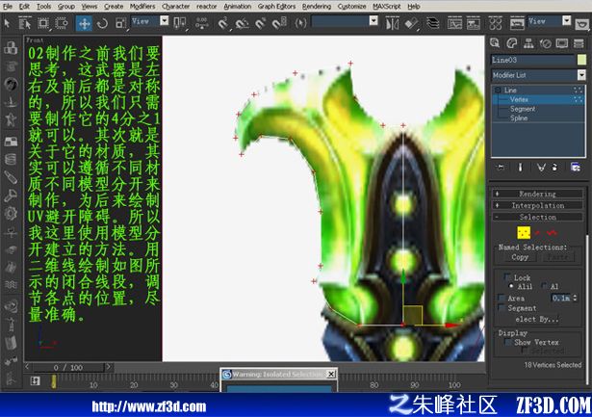Select the Alil radio button

511,286
